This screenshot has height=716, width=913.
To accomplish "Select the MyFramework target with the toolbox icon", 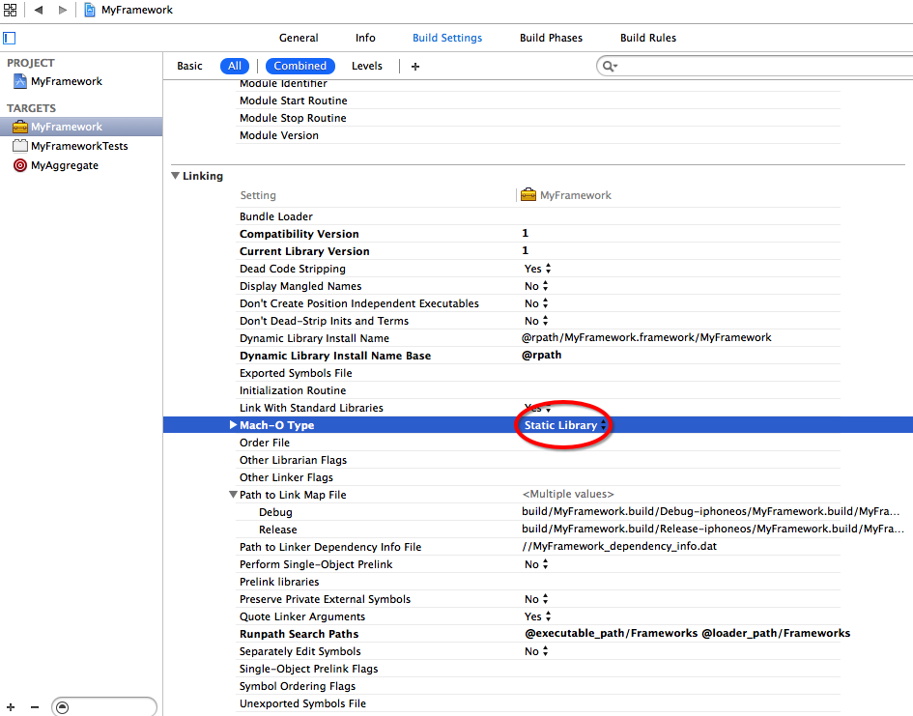I will pyautogui.click(x=81, y=127).
